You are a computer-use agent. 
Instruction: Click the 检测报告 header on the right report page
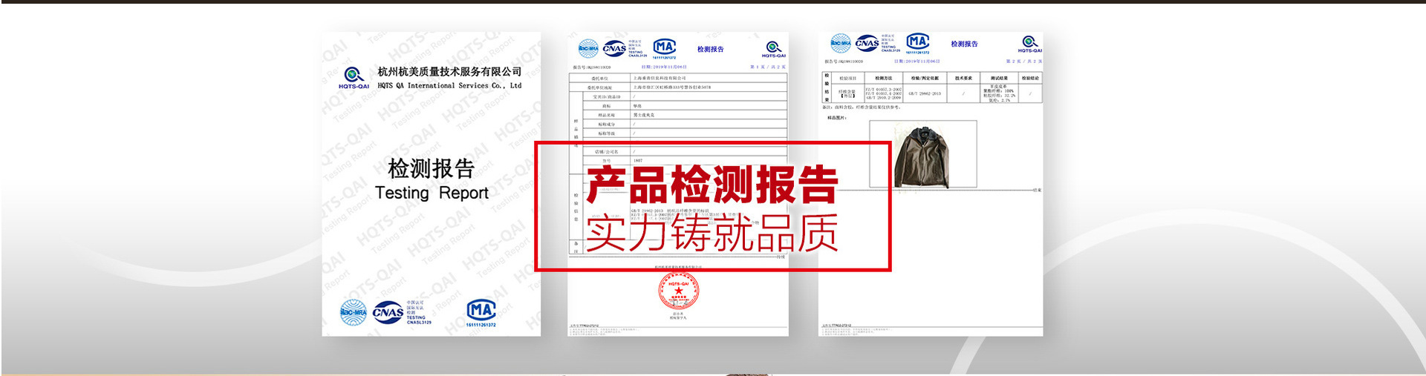964,44
